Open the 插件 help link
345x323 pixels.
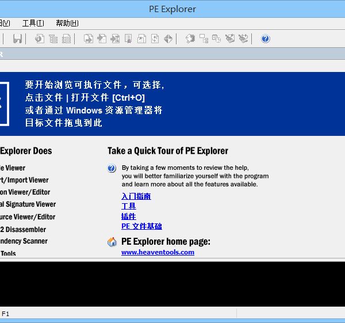[129, 216]
